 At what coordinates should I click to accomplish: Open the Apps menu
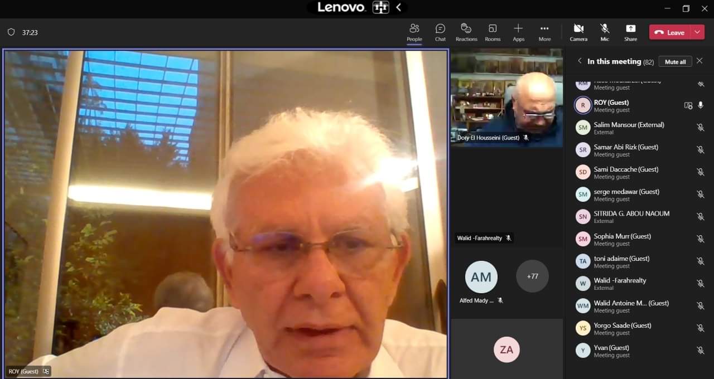(x=518, y=32)
